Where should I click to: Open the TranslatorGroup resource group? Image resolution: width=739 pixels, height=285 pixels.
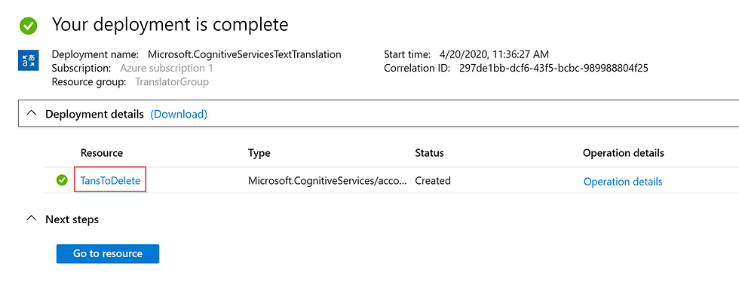(x=172, y=82)
